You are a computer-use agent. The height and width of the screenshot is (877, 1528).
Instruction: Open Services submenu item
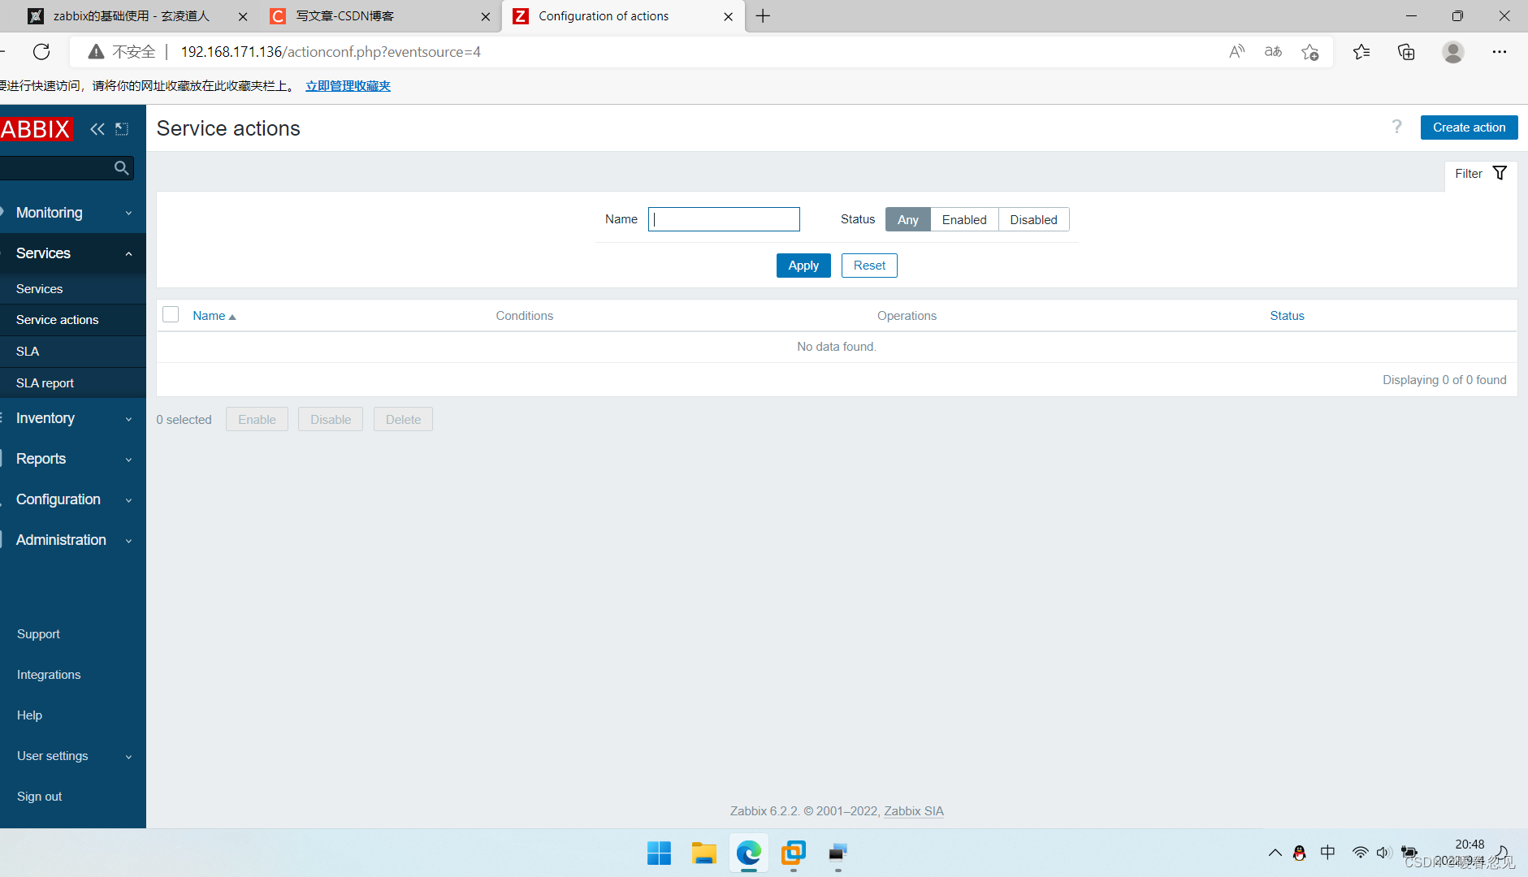pos(73,289)
